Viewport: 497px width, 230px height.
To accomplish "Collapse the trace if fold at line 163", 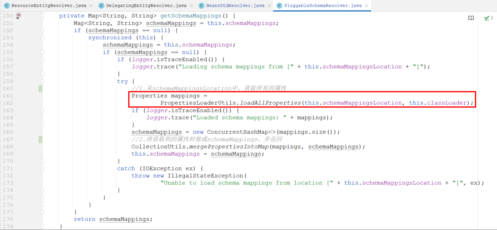I will point(42,110).
